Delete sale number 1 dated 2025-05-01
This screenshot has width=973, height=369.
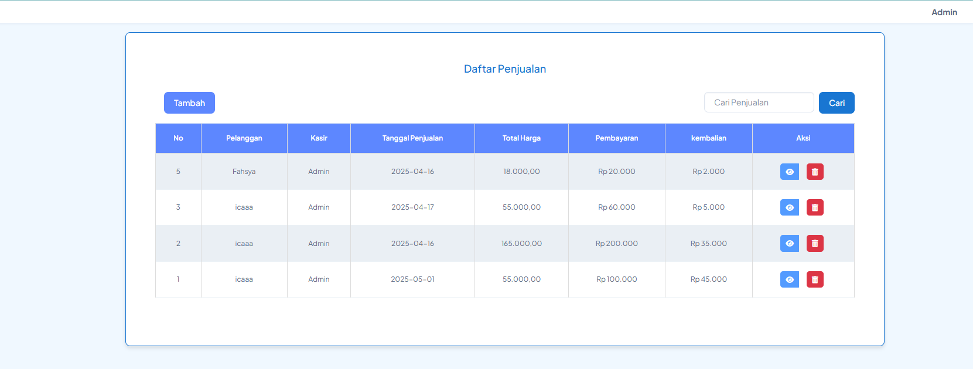tap(815, 279)
